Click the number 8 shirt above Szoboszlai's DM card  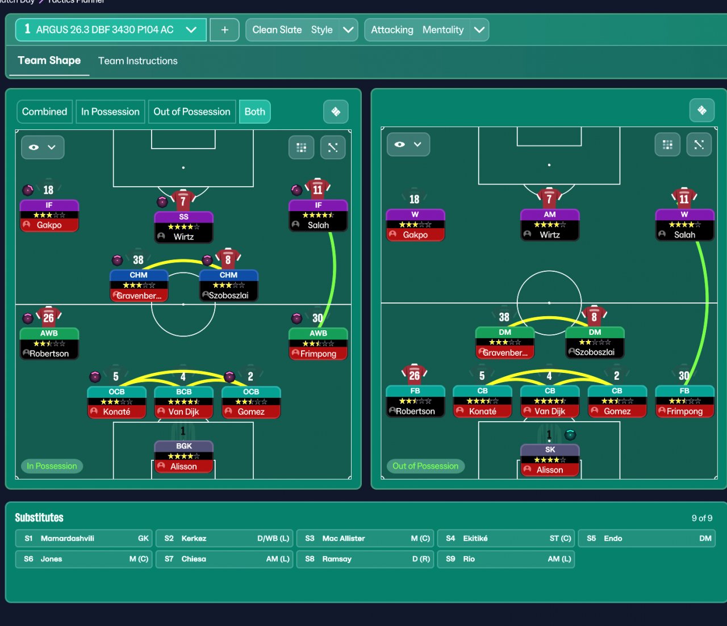(594, 316)
